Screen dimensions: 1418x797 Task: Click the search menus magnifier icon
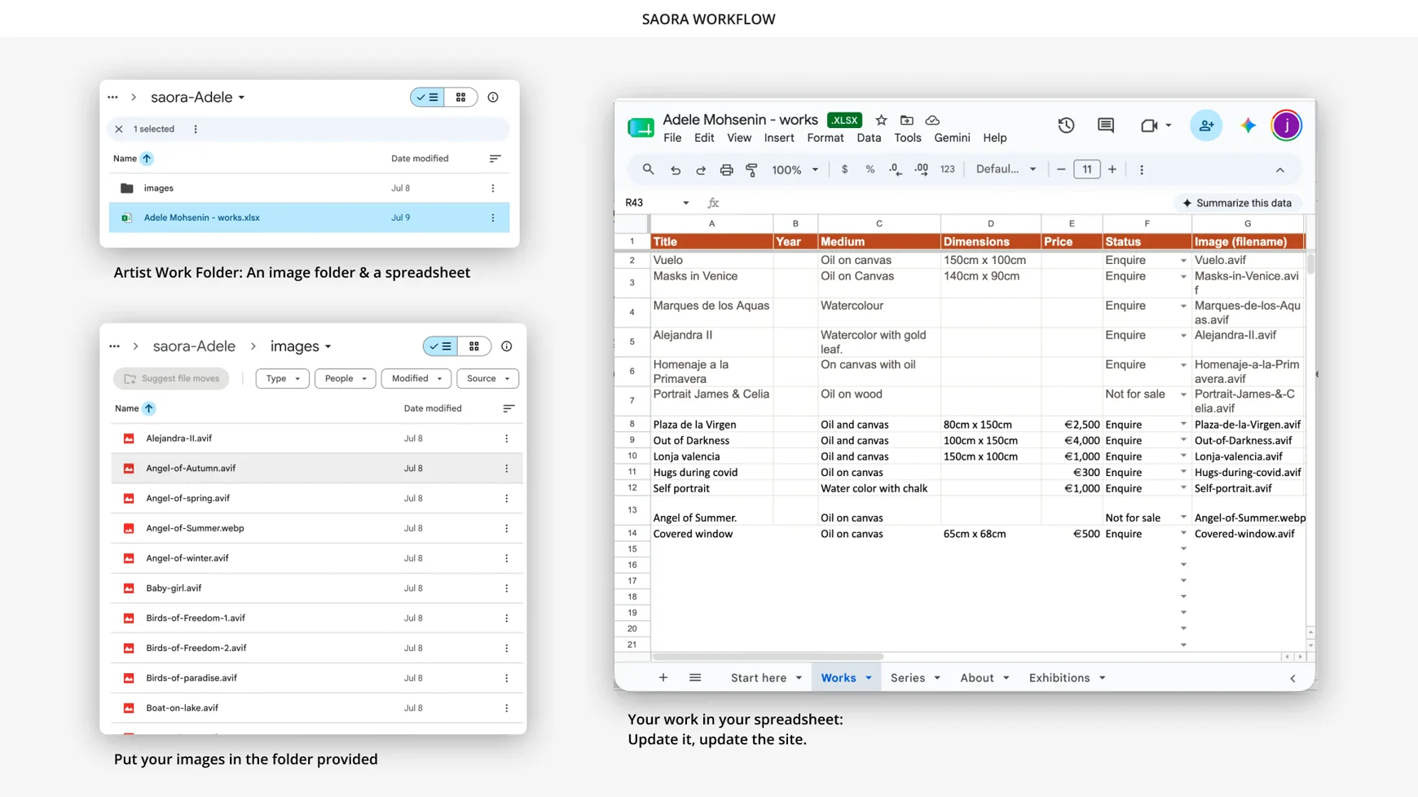[x=648, y=170]
